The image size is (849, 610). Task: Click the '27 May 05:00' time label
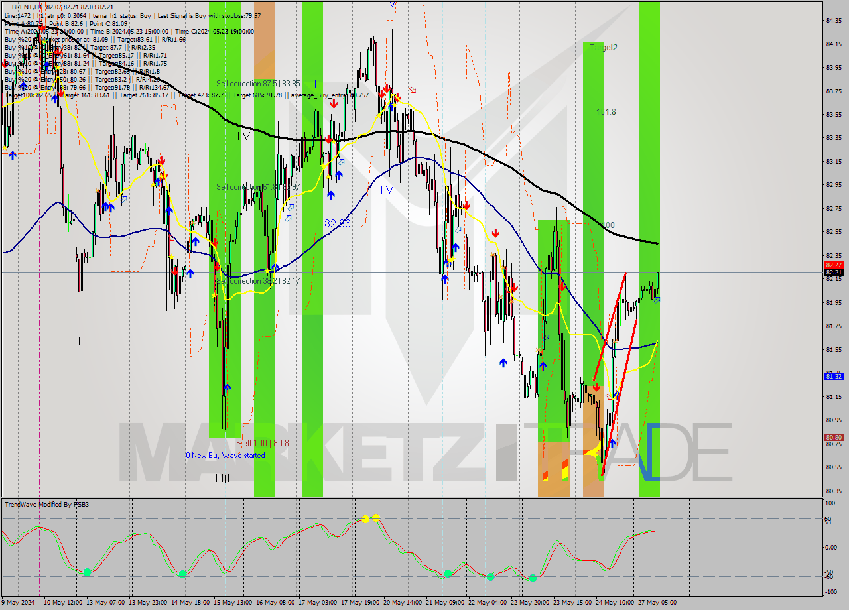657,603
